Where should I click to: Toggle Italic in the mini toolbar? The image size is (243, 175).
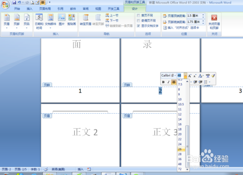[168, 82]
